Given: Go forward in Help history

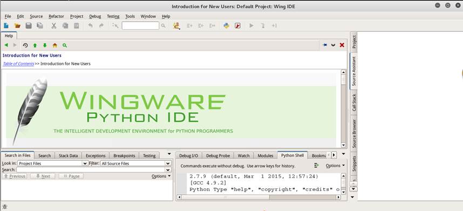Looking at the screenshot, I should [x=15, y=45].
